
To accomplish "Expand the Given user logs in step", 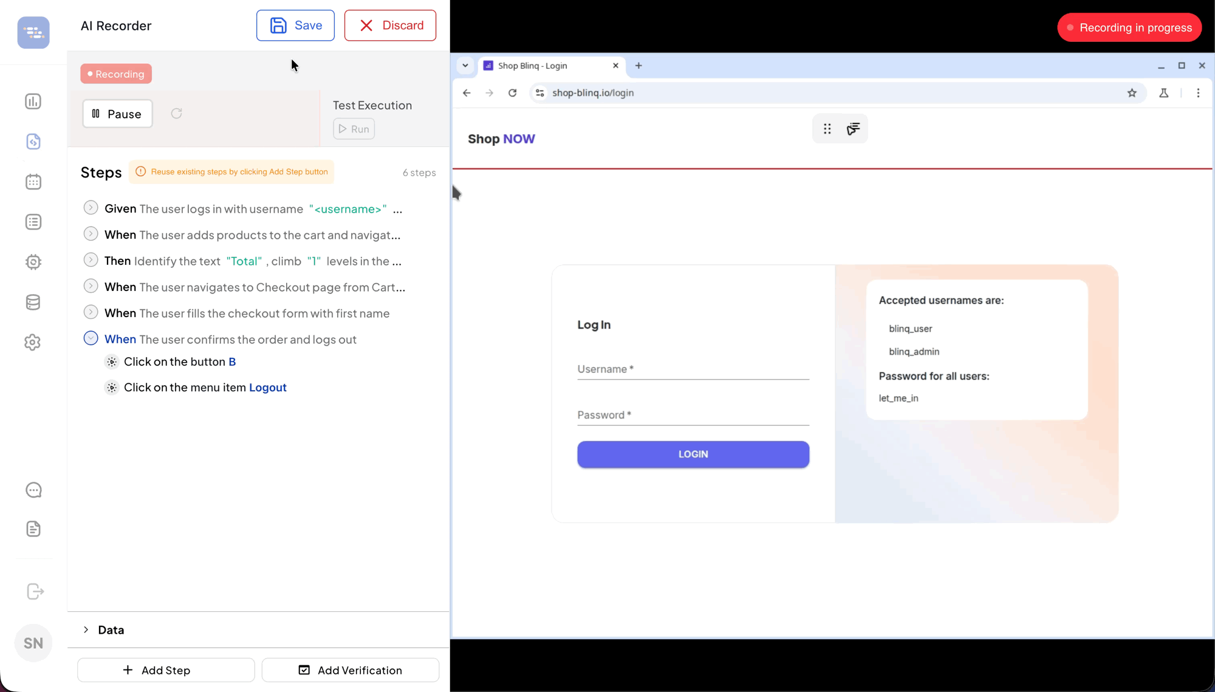I will 91,208.
